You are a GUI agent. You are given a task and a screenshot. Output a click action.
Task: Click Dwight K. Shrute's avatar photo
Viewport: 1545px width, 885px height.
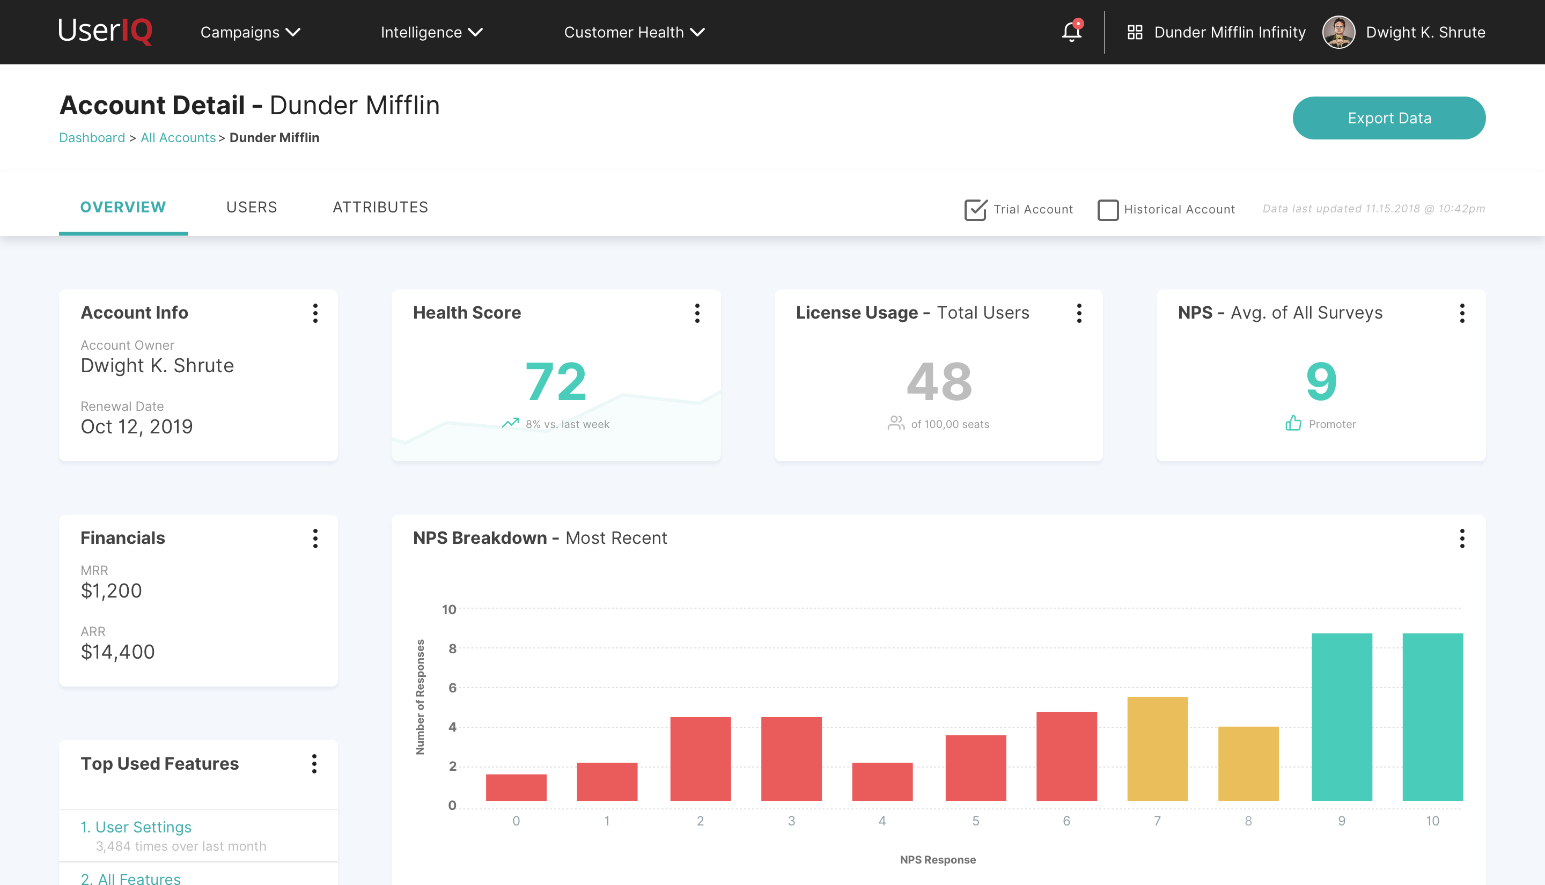click(1338, 32)
